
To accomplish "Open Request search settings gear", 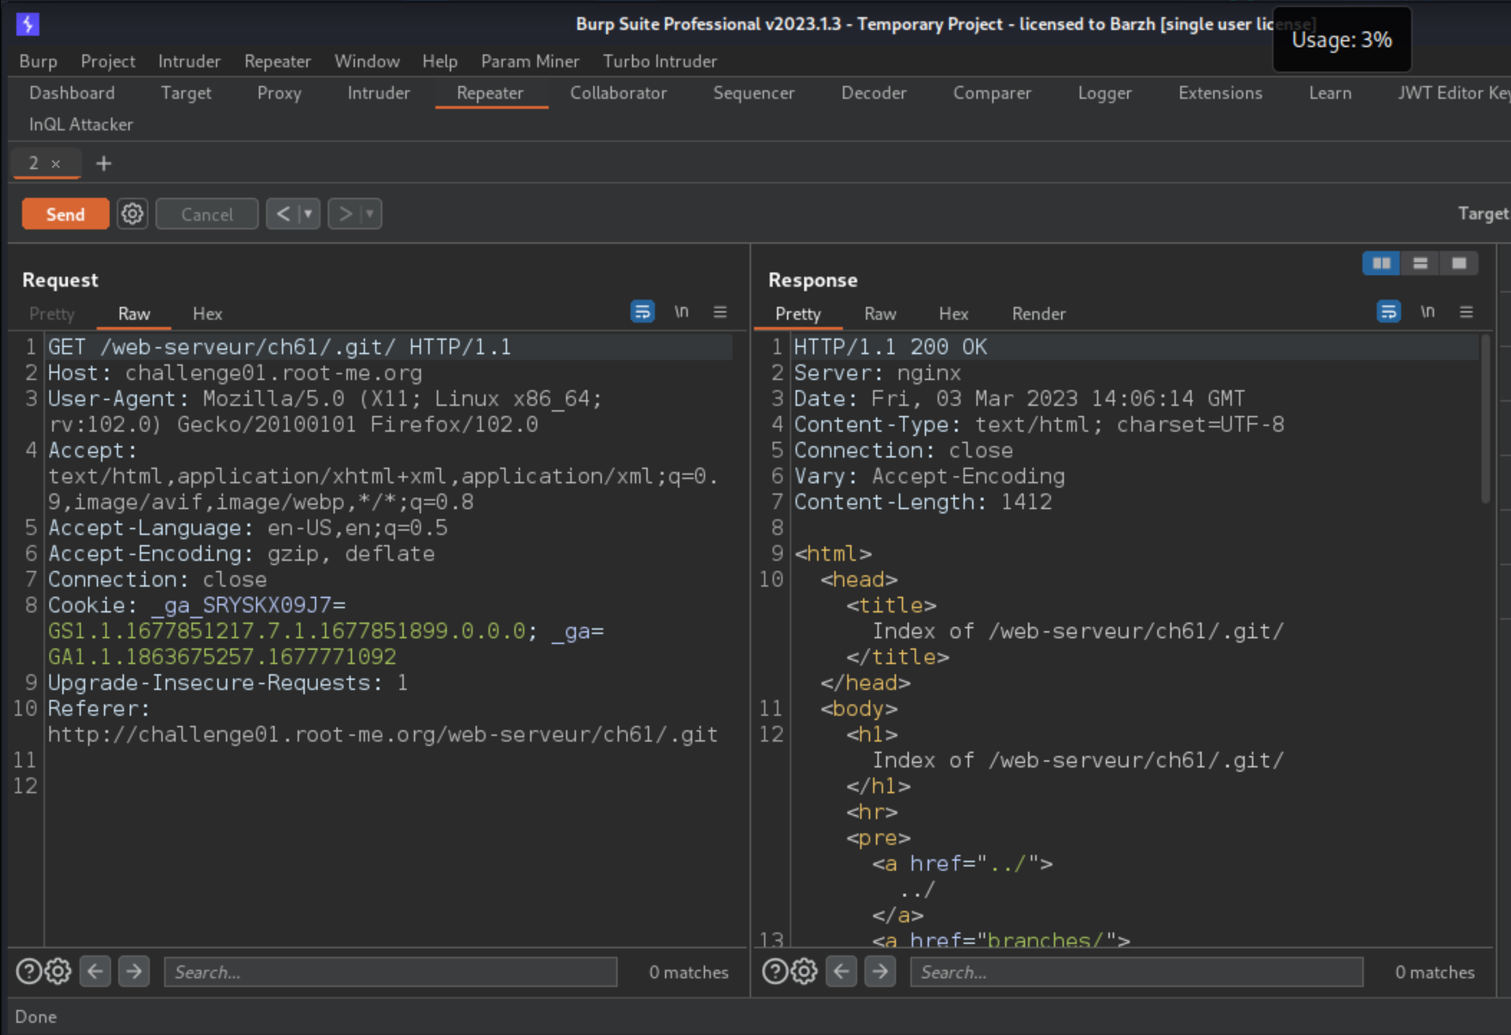I will click(x=58, y=971).
